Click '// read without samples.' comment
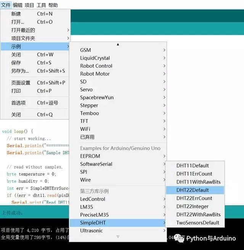 35,167
